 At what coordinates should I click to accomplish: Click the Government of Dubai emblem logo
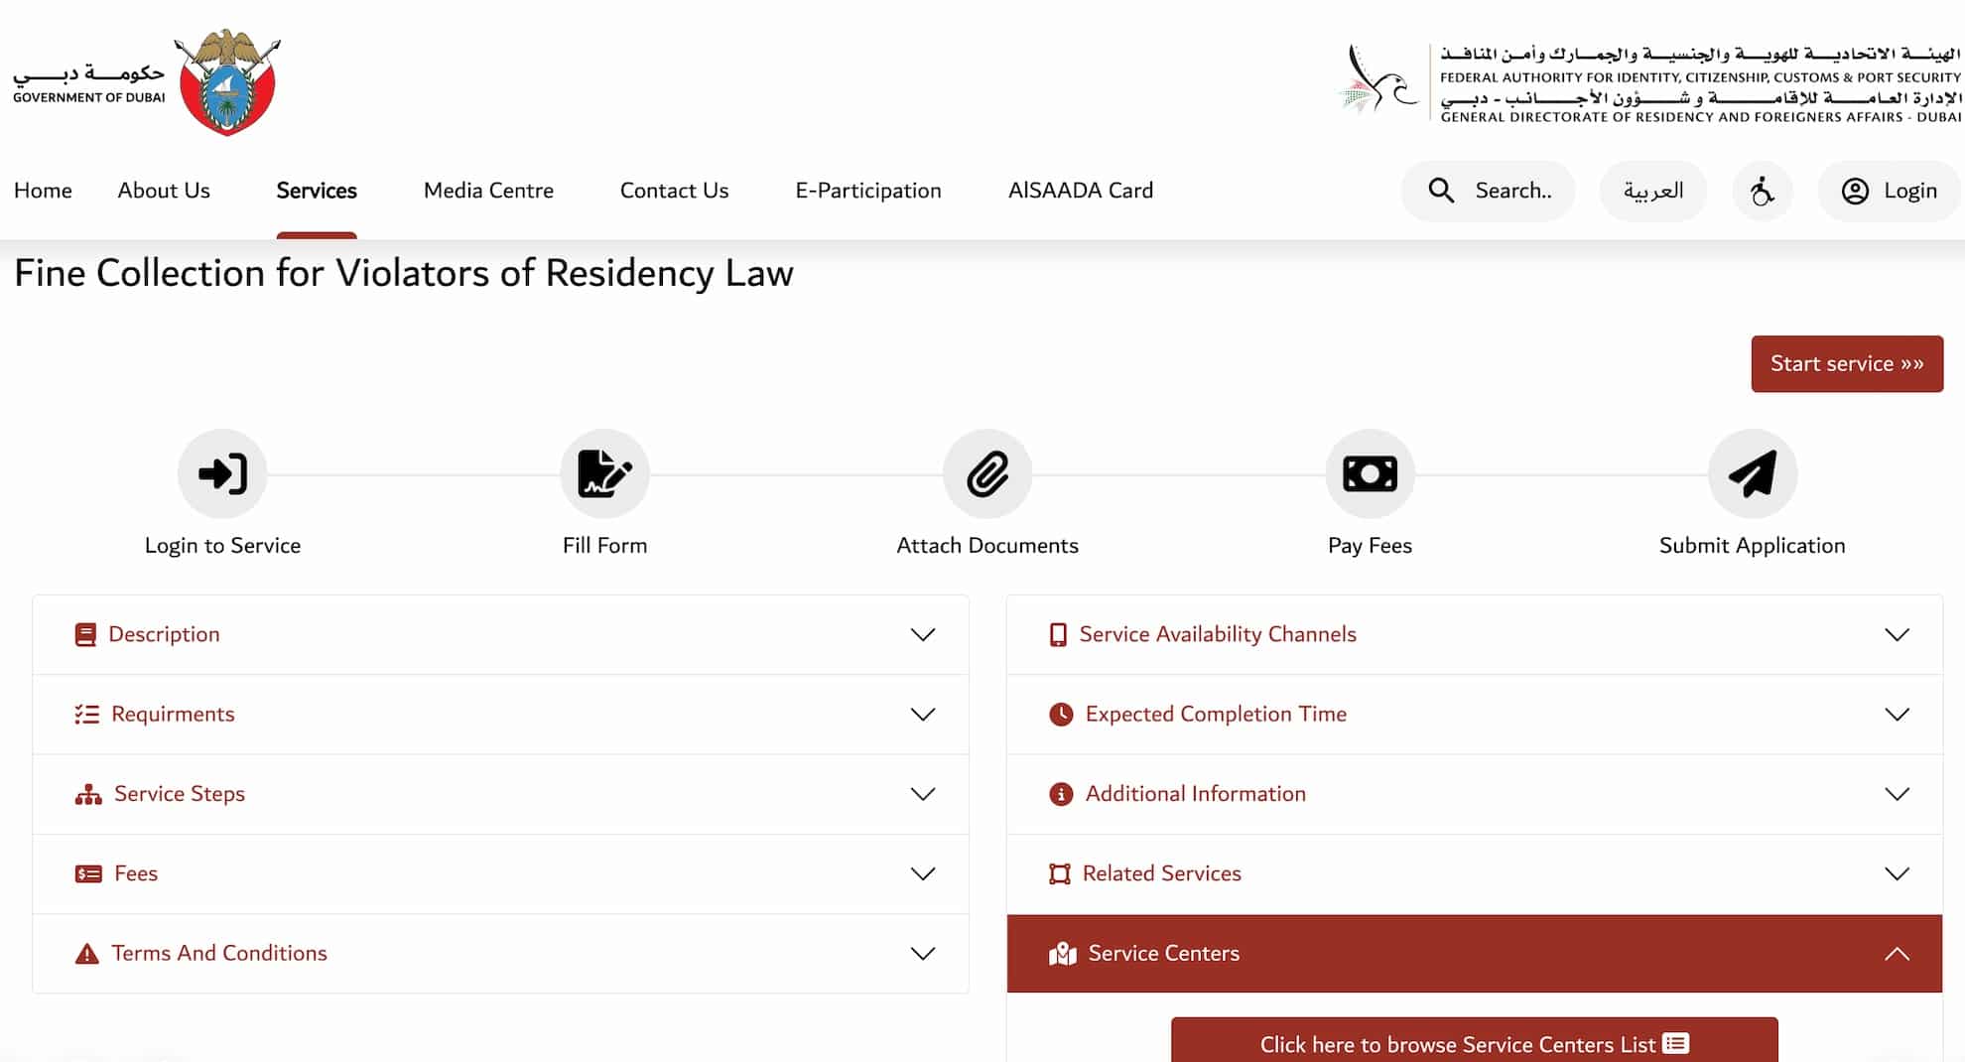point(226,83)
